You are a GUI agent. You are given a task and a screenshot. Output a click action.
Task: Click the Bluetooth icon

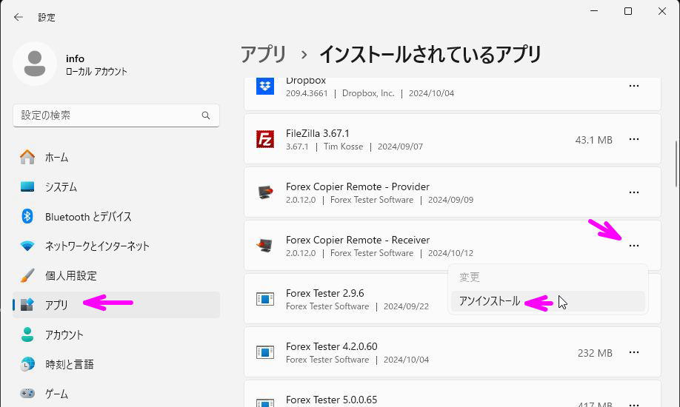(27, 216)
